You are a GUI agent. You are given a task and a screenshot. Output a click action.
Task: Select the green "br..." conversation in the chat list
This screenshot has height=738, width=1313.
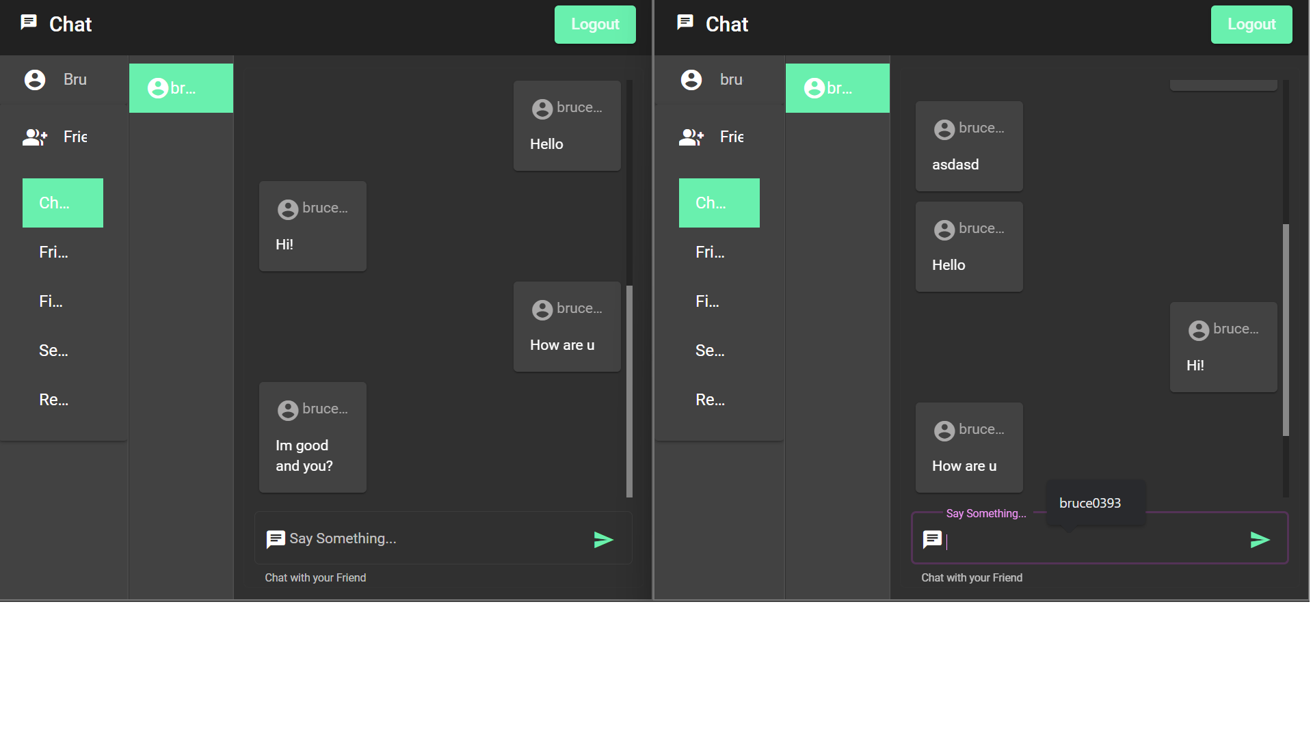tap(181, 87)
